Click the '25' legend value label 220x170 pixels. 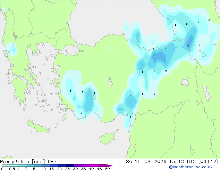(67, 169)
